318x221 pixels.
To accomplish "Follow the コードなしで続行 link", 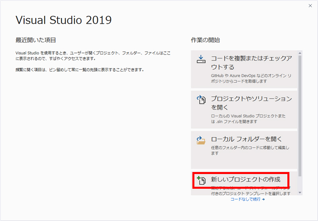I will (x=247, y=199).
